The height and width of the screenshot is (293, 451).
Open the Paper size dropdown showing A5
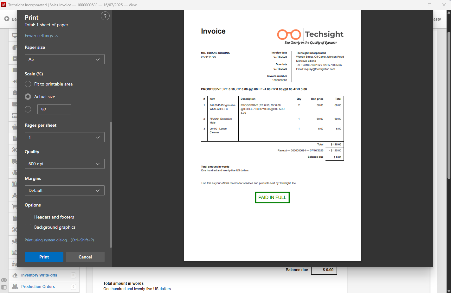pyautogui.click(x=65, y=59)
